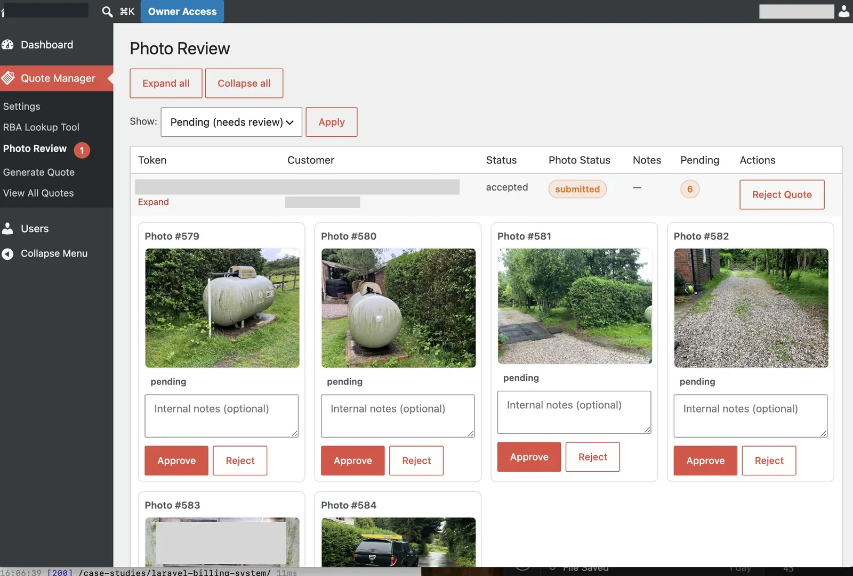The height and width of the screenshot is (576, 853).
Task: Open Users in the sidebar
Action: click(x=35, y=228)
